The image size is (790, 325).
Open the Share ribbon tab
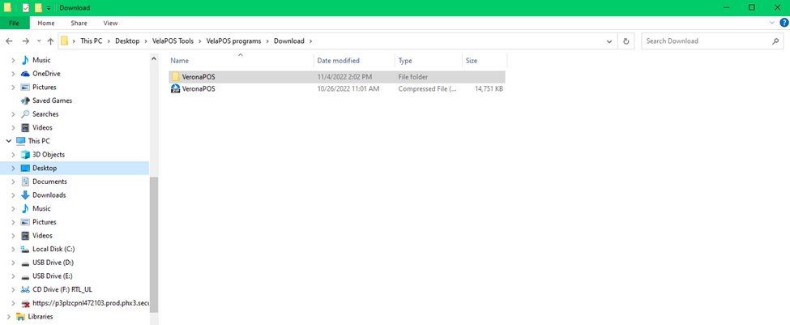click(x=79, y=24)
